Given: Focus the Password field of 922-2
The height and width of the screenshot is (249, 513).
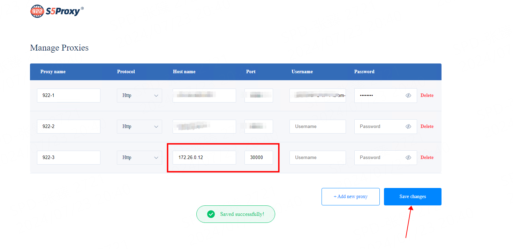Looking at the screenshot, I should [x=380, y=127].
